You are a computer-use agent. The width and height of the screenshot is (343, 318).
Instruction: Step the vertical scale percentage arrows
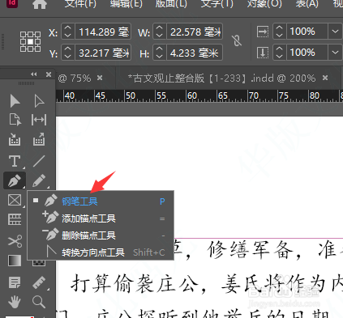point(279,53)
